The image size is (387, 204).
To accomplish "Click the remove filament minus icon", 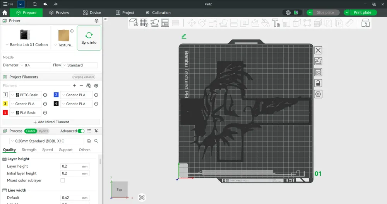I will (81, 85).
